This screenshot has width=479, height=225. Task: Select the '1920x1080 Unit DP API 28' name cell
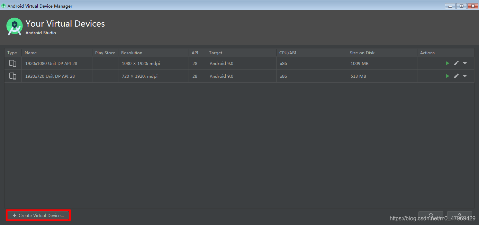click(x=57, y=63)
